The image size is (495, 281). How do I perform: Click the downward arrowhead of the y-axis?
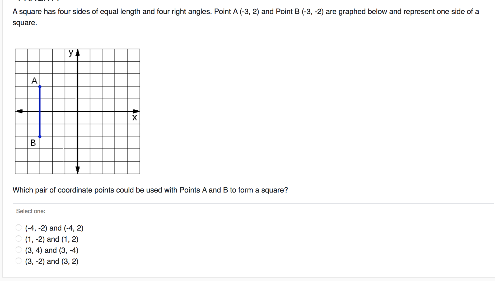78,170
